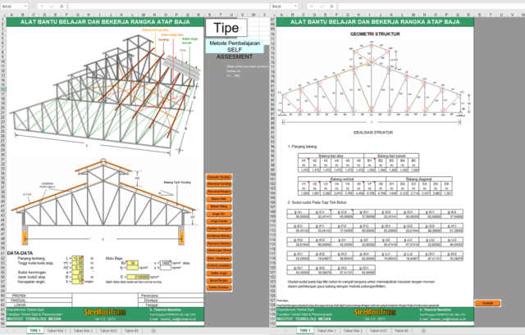Select the Jarak kuda2 atap input cell
Viewport: 525px width, 335px height.
79,277
